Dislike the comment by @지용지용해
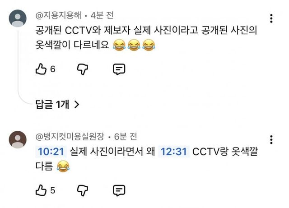The image size is (289, 208). point(82,69)
